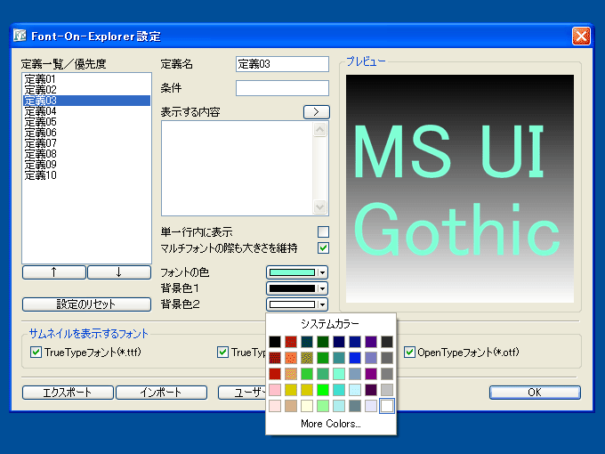This screenshot has width=605, height=454.
Task: Click the インポート button
Action: point(161,393)
